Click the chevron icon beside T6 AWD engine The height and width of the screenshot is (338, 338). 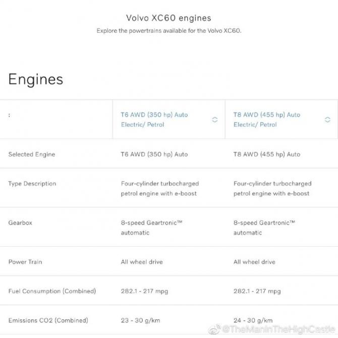coord(215,120)
